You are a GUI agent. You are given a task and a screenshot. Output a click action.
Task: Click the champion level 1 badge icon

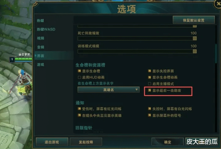click(x=12, y=59)
